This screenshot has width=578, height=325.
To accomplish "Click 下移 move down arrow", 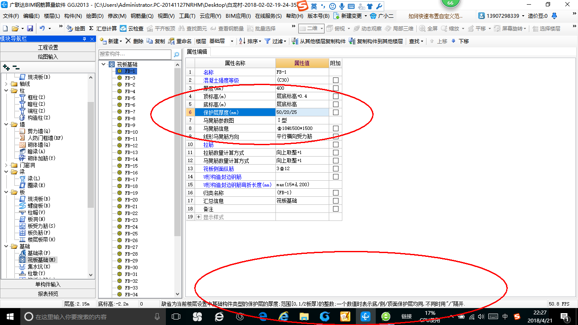I will coord(460,41).
